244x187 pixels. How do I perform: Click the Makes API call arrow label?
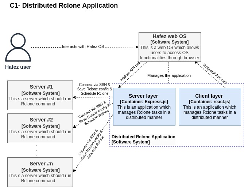[131, 71]
